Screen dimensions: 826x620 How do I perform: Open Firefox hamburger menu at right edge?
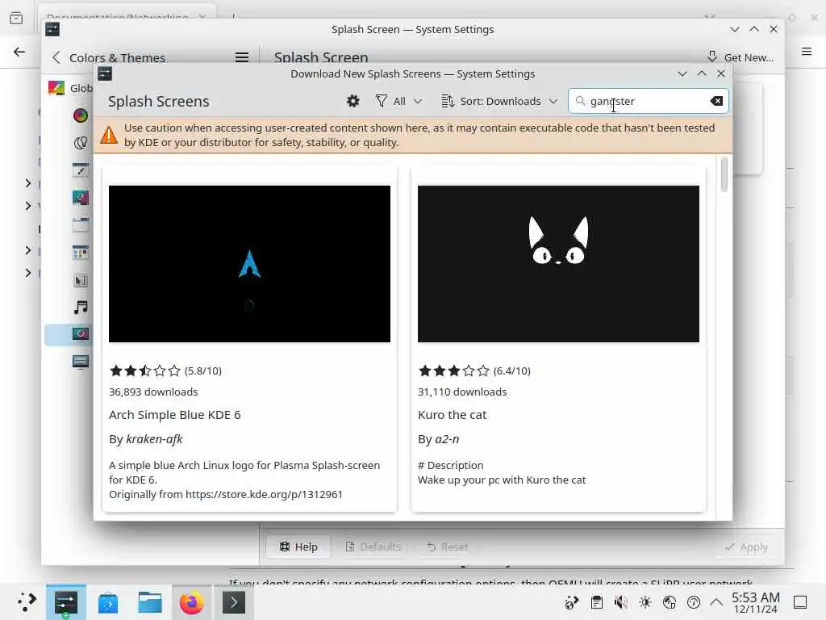[x=806, y=51]
